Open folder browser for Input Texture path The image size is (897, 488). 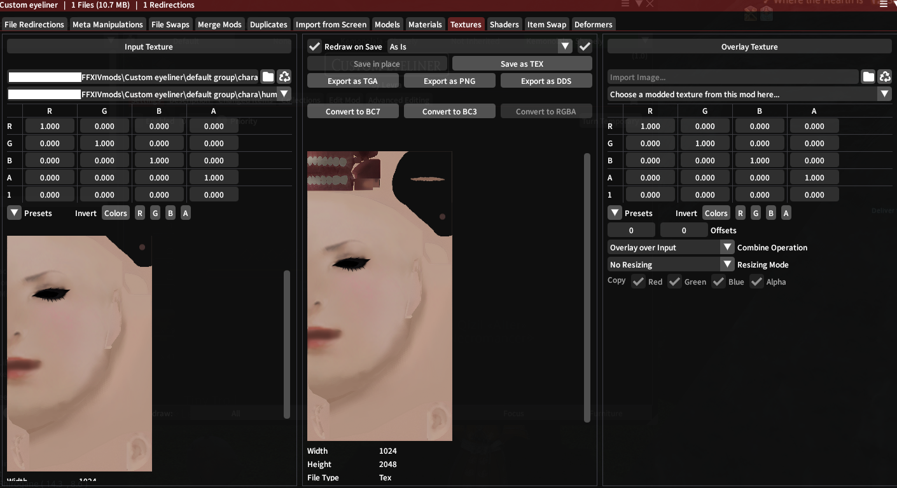click(268, 77)
